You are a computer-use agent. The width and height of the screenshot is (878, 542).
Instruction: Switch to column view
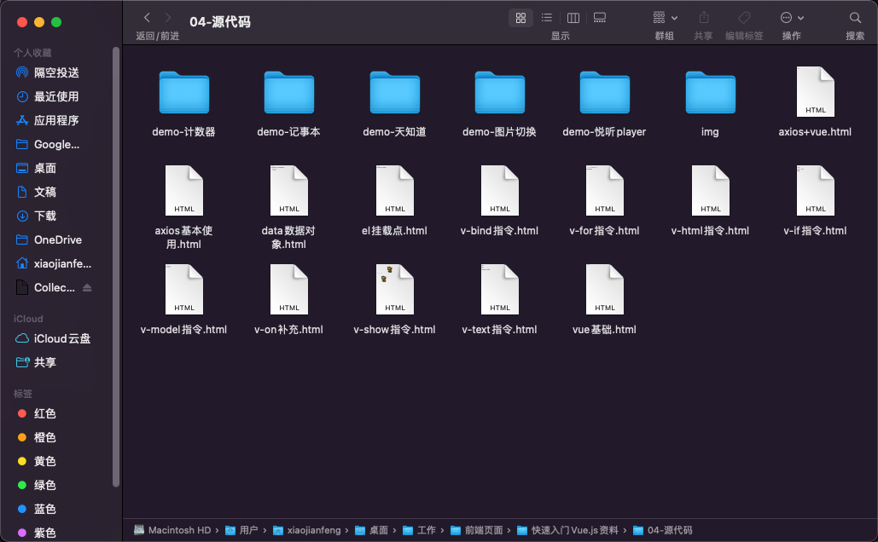pos(573,18)
